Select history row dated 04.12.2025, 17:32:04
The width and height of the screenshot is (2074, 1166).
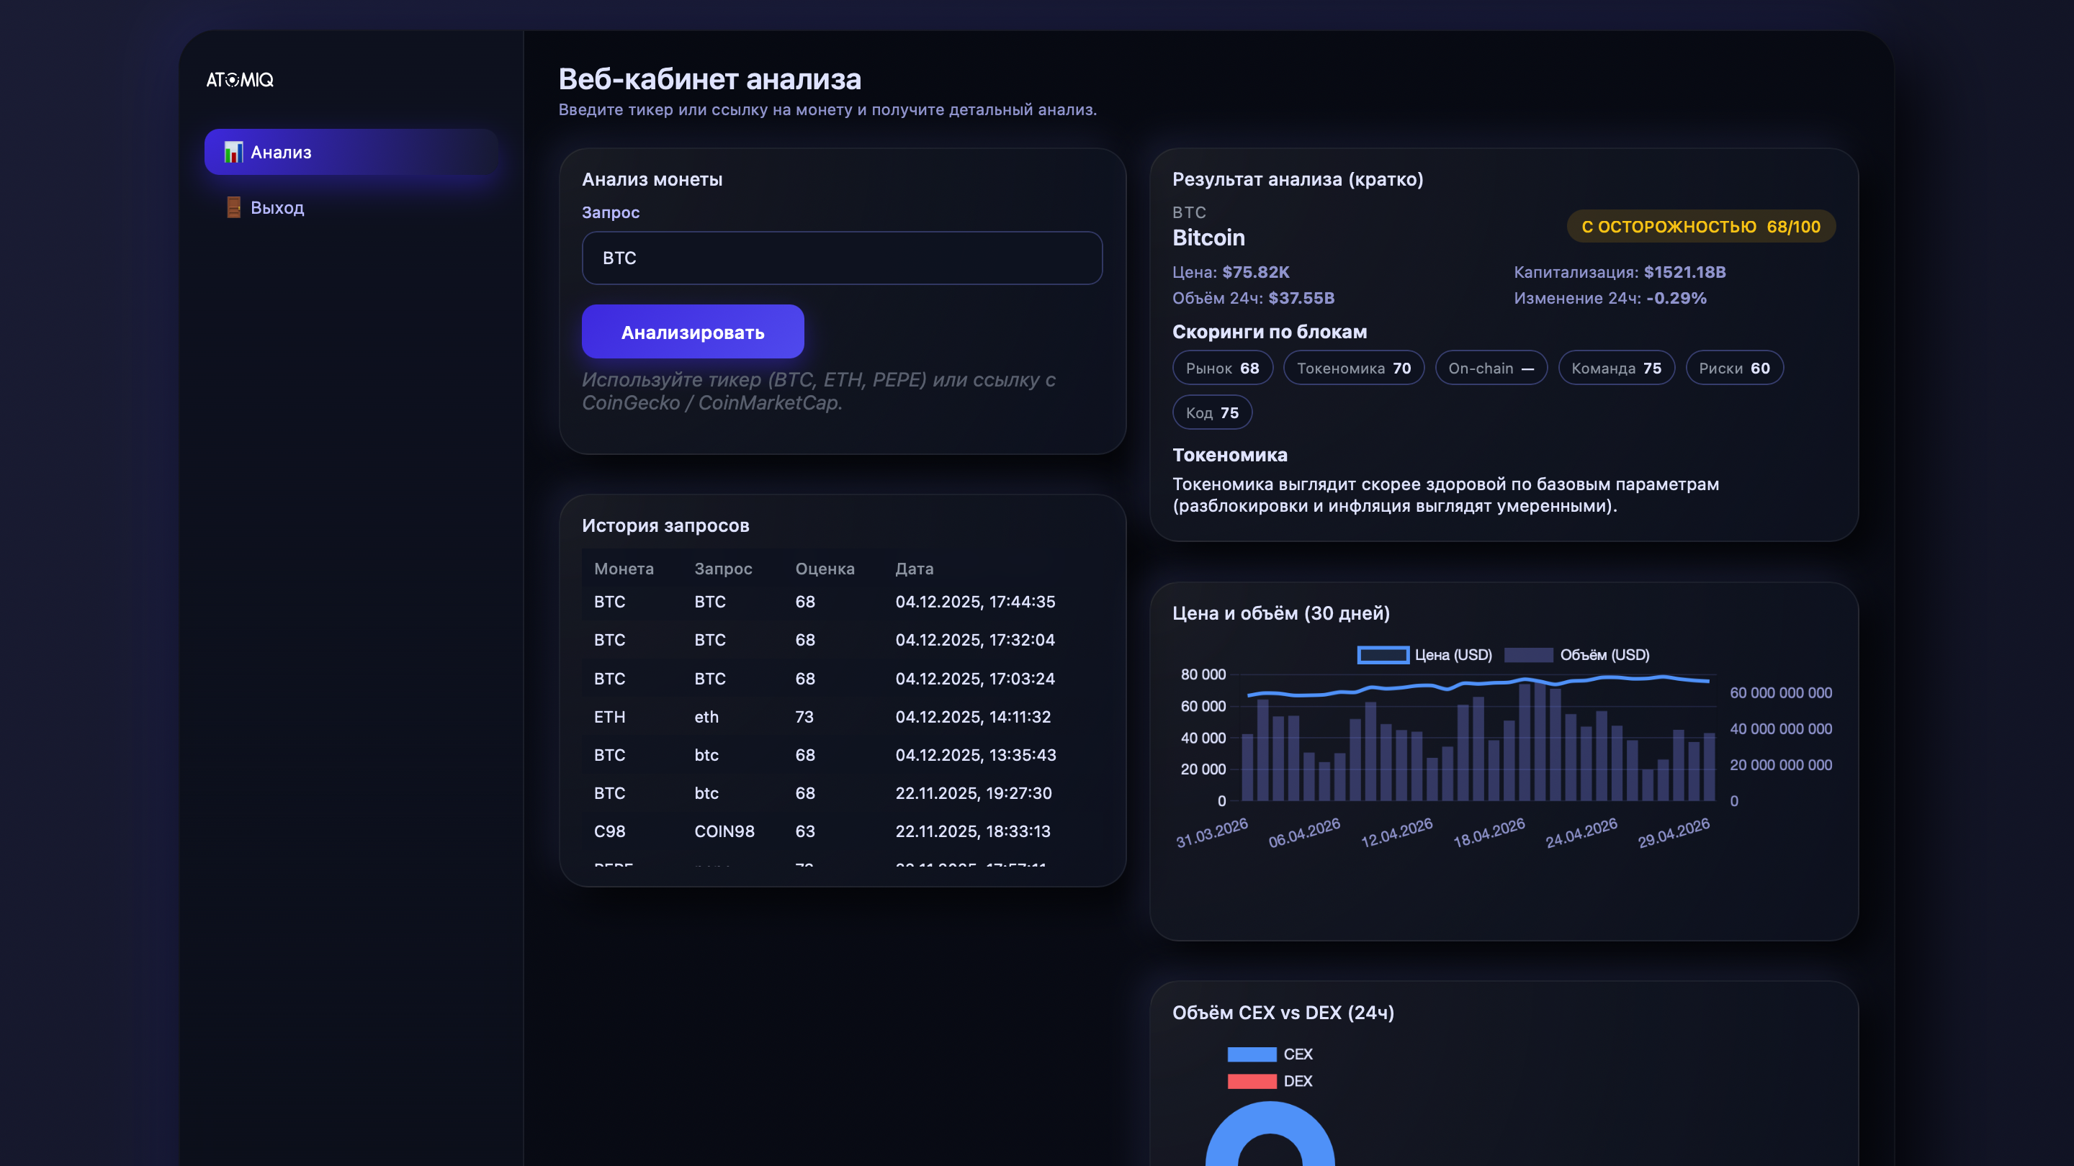click(842, 640)
